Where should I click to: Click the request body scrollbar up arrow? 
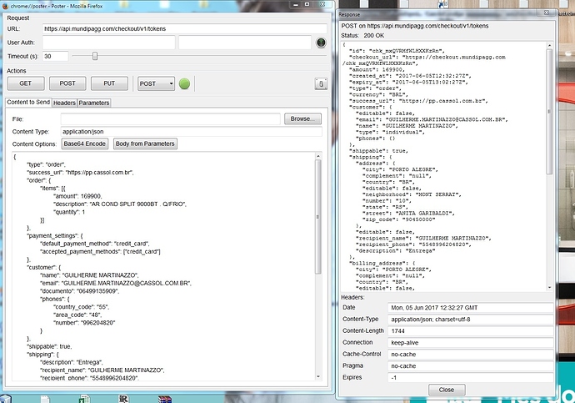(x=318, y=156)
